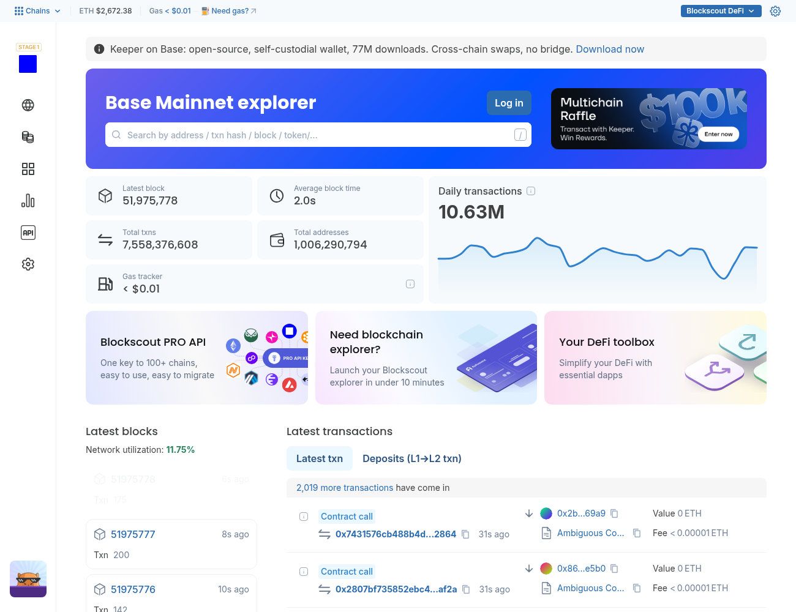Open the Total txns stat card

click(169, 240)
